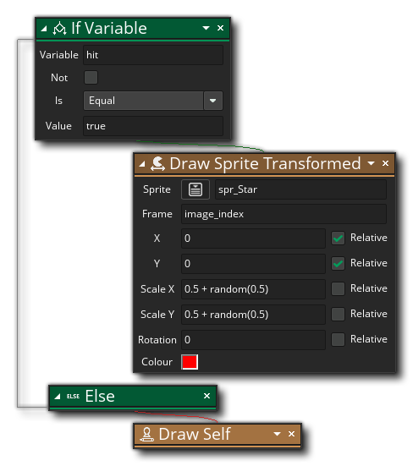This screenshot has width=413, height=466.
Task: Open the Is comparison dropdown arrow
Action: click(x=213, y=101)
